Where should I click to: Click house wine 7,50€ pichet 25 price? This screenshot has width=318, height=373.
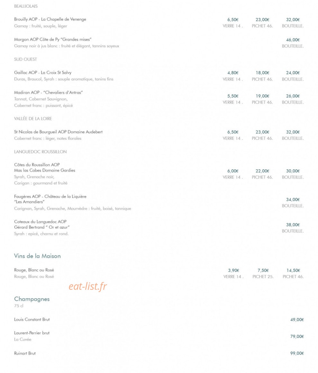(x=263, y=271)
